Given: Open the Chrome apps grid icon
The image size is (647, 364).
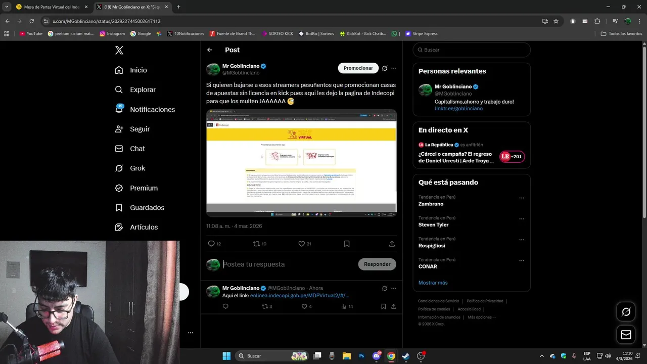Looking at the screenshot, I should click(x=7, y=34).
